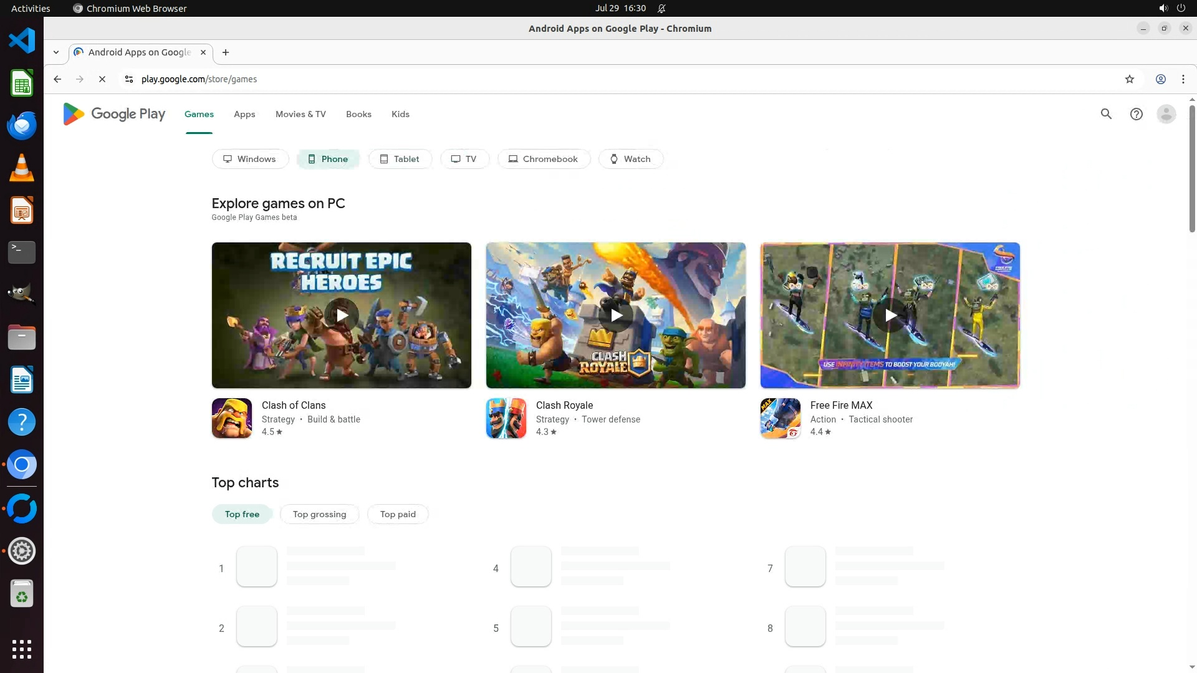The width and height of the screenshot is (1197, 673).
Task: Open site information icon in the address bar
Action: [x=129, y=79]
